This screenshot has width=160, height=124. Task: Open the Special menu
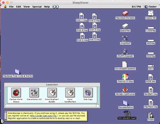click(37, 7)
